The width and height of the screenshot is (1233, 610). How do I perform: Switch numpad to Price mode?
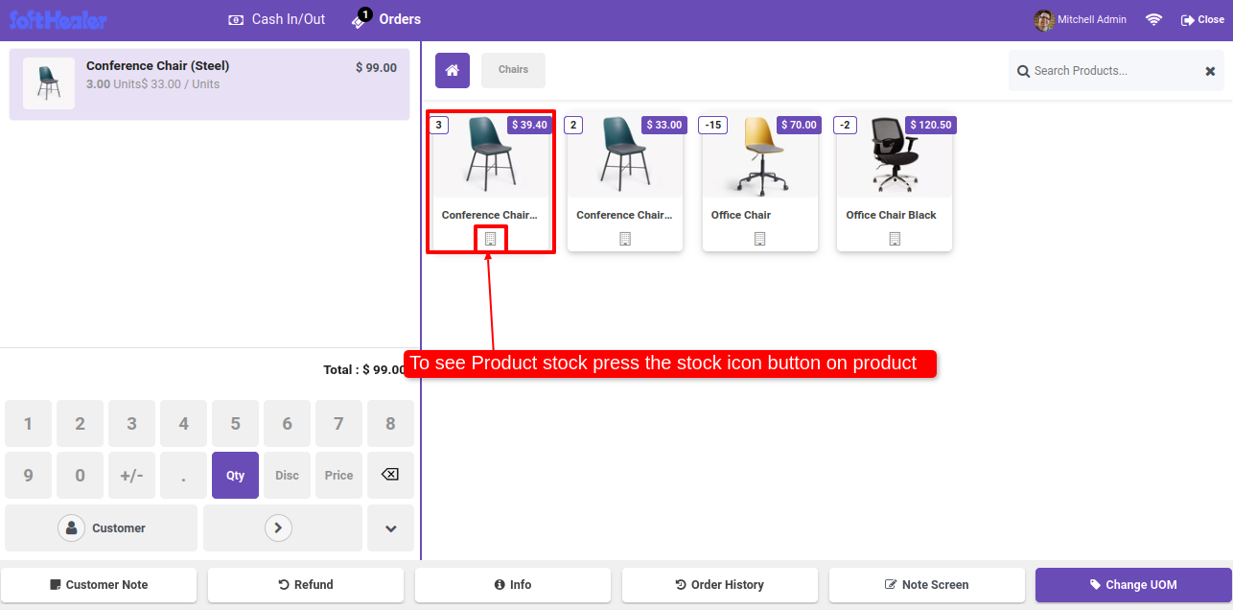pos(338,475)
